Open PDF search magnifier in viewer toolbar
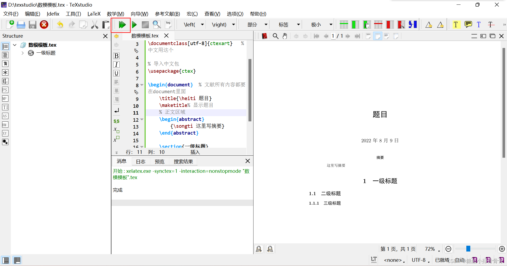 tap(275, 36)
